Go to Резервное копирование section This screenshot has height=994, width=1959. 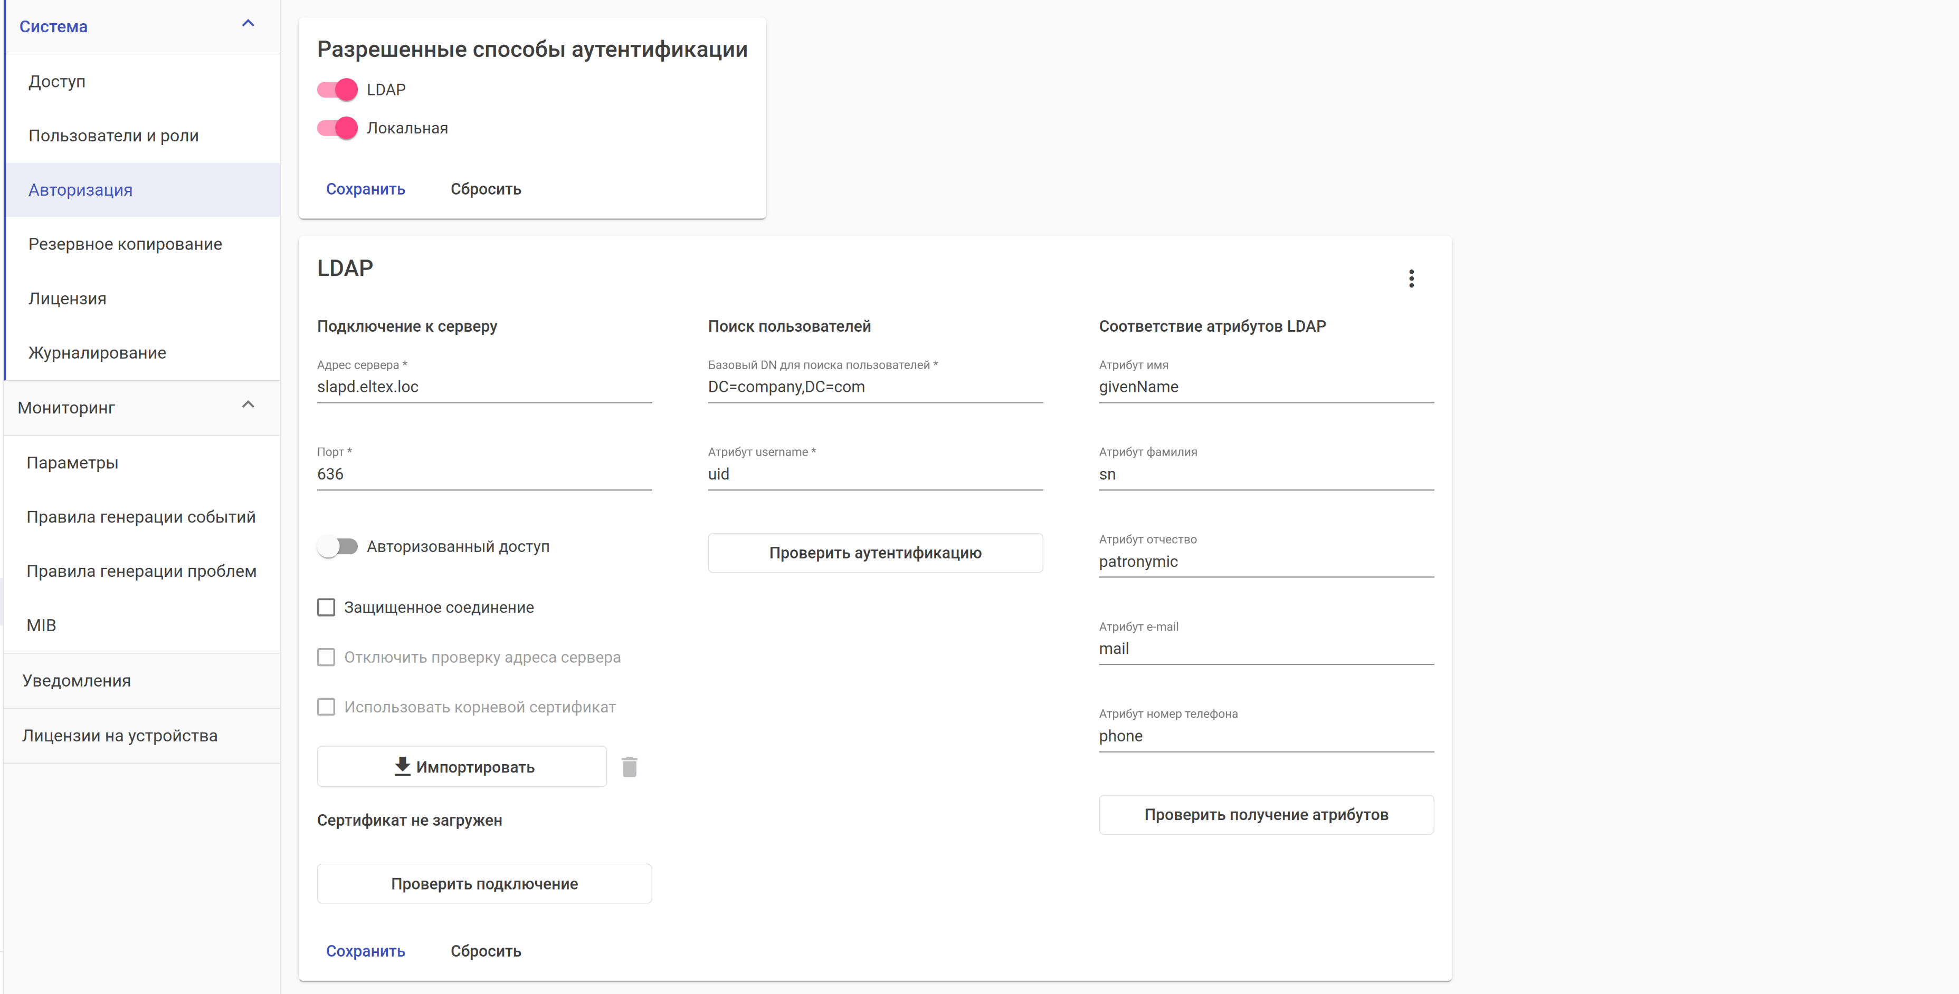(x=126, y=244)
